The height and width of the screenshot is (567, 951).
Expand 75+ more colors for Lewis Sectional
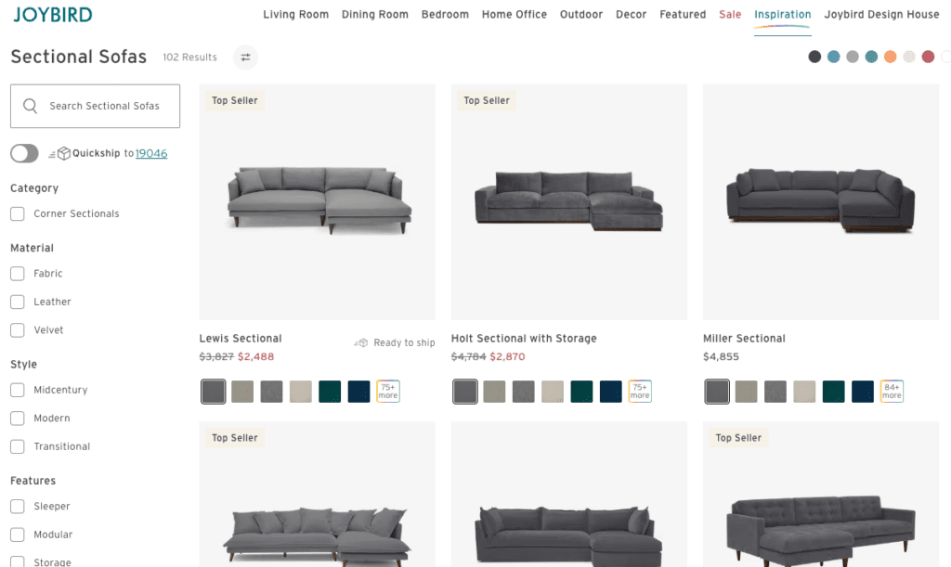pos(388,392)
